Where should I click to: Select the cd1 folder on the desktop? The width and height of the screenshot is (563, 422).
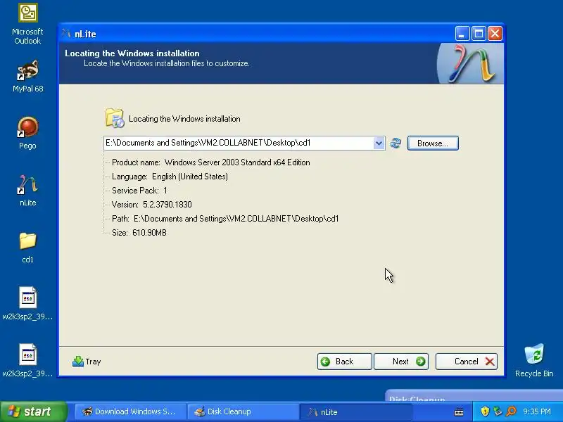[x=27, y=248]
